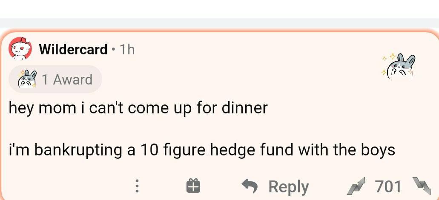
Task: Open the 1 Award badge details
Action: pos(55,79)
